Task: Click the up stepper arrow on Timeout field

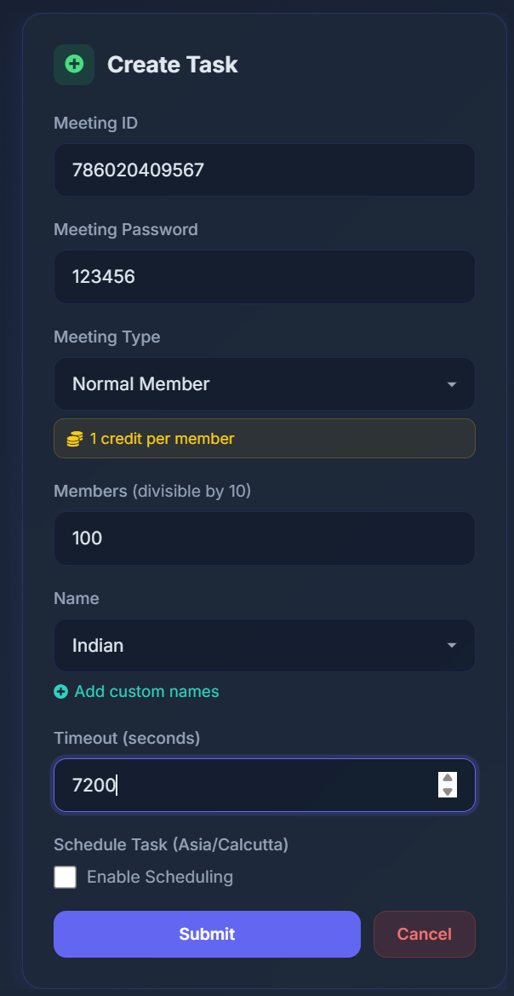Action: click(x=447, y=778)
